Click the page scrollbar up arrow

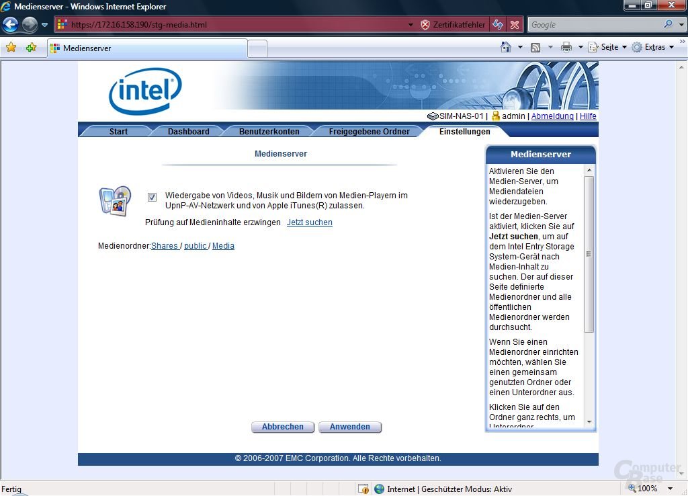681,68
